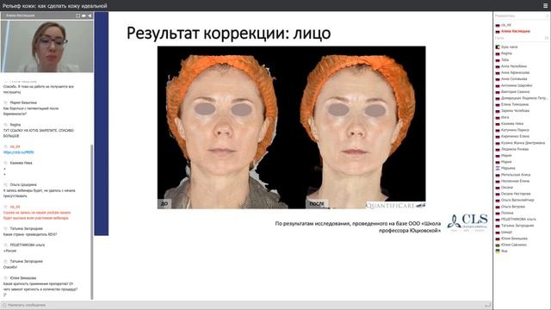Select Ольга Вагенлейтнер in participants list
551x310 pixels.
[517, 200]
